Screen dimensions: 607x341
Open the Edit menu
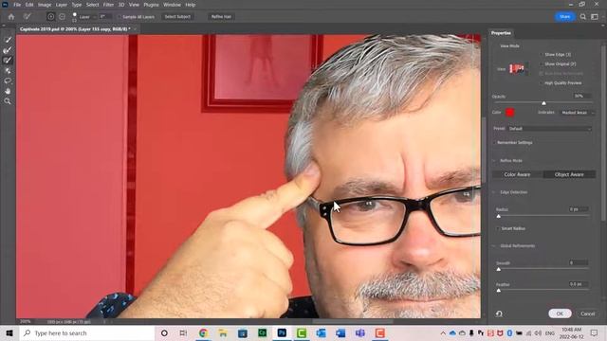[29, 5]
